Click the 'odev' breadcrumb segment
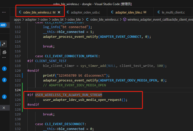 pos(44,20)
